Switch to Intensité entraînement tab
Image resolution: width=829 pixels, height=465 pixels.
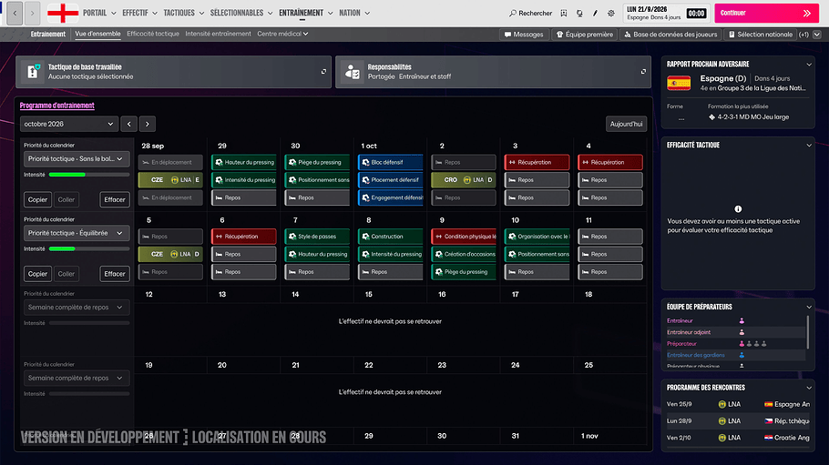pos(218,34)
